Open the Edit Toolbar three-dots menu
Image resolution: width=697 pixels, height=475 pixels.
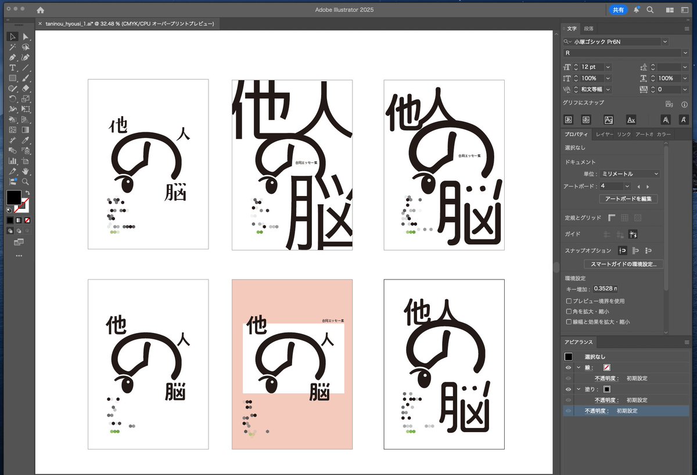(19, 256)
